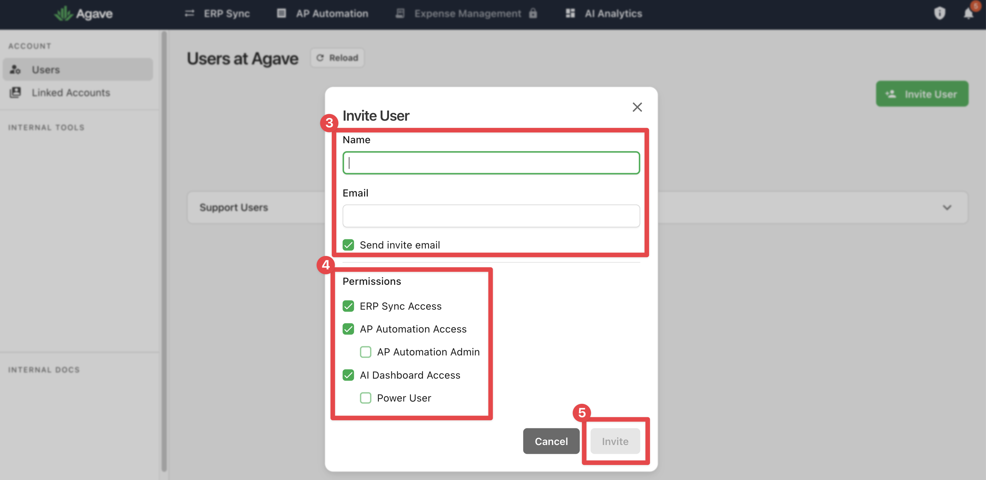Select Users in the sidebar
Screen dimensions: 986x480
[x=78, y=70]
